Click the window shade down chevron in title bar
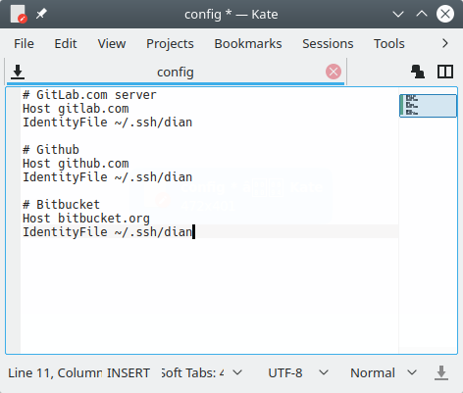 398,14
